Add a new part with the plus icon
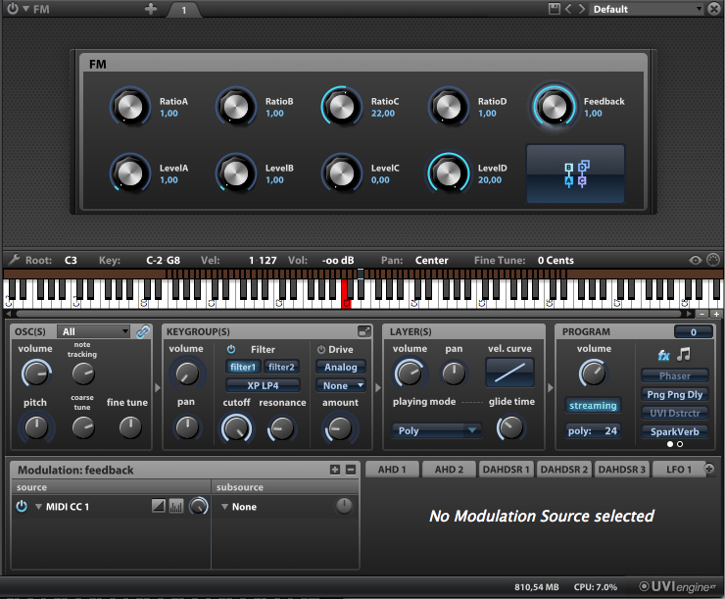Viewport: 725px width, 599px height. tap(151, 9)
